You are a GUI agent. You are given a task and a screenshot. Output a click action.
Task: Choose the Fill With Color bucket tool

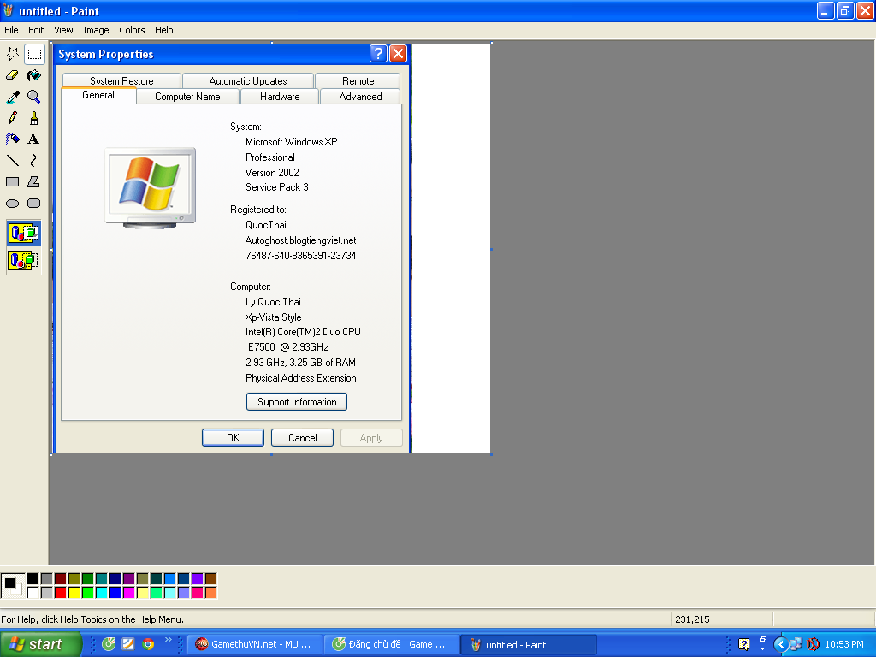[34, 75]
